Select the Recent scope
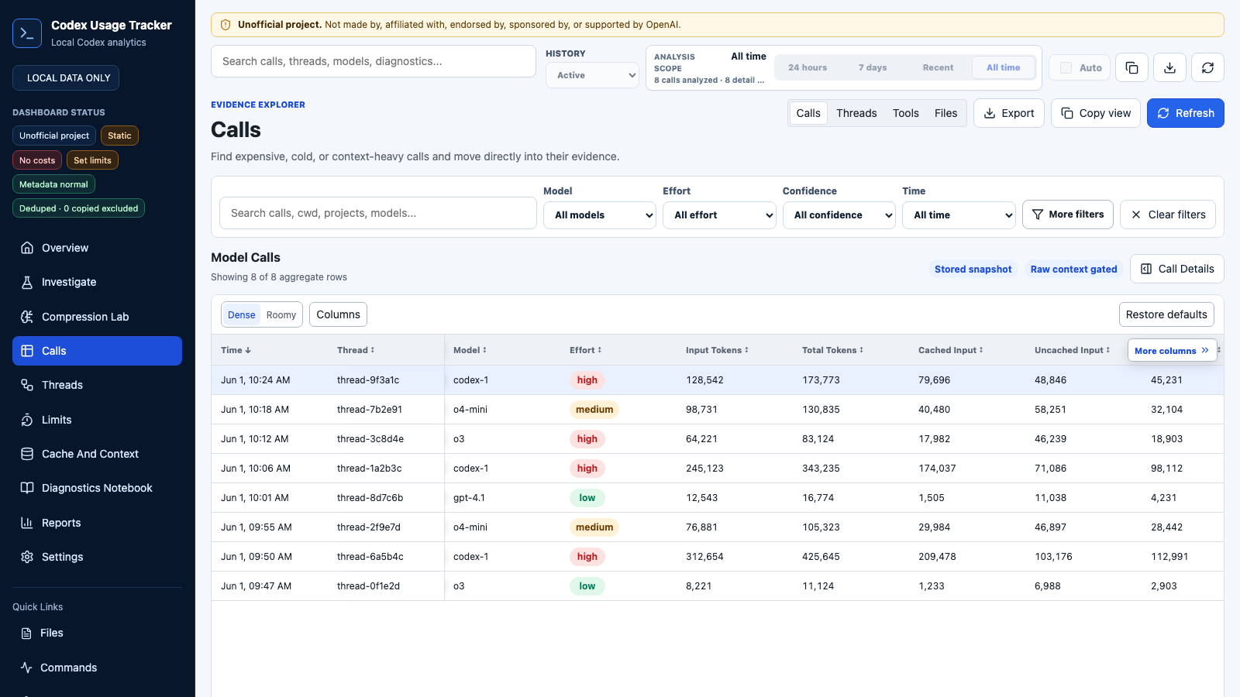The image size is (1240, 697). (x=938, y=67)
